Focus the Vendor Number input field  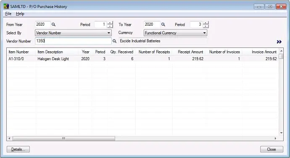click(73, 41)
